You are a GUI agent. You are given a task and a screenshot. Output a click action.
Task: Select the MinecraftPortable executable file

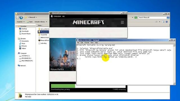click(x=44, y=40)
